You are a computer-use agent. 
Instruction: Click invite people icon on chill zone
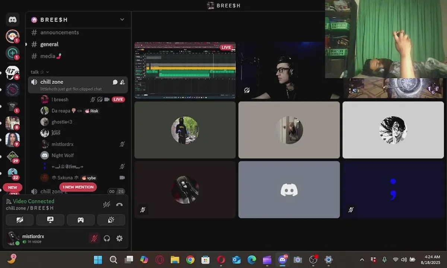pyautogui.click(x=122, y=82)
